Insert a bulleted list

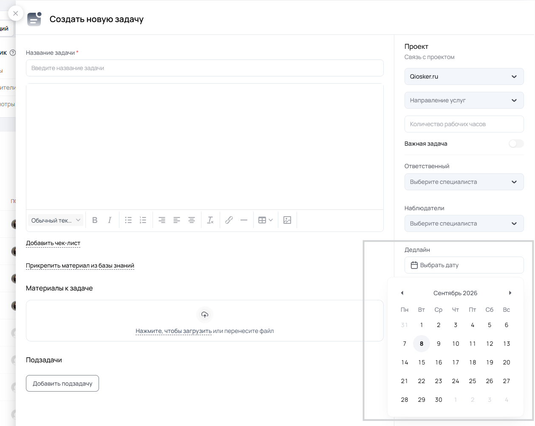[x=128, y=220]
